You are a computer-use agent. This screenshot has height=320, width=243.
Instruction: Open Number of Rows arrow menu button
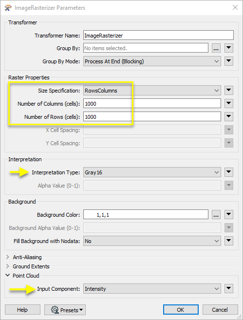tap(229, 116)
